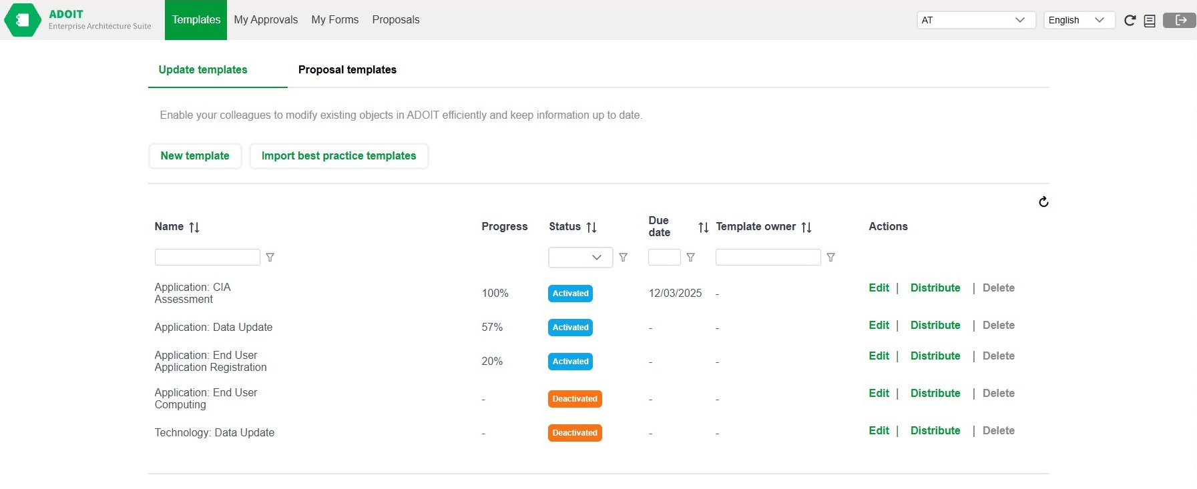Screen dimensions: 1197x489
Task: Open the documentation book icon
Action: tap(1150, 21)
